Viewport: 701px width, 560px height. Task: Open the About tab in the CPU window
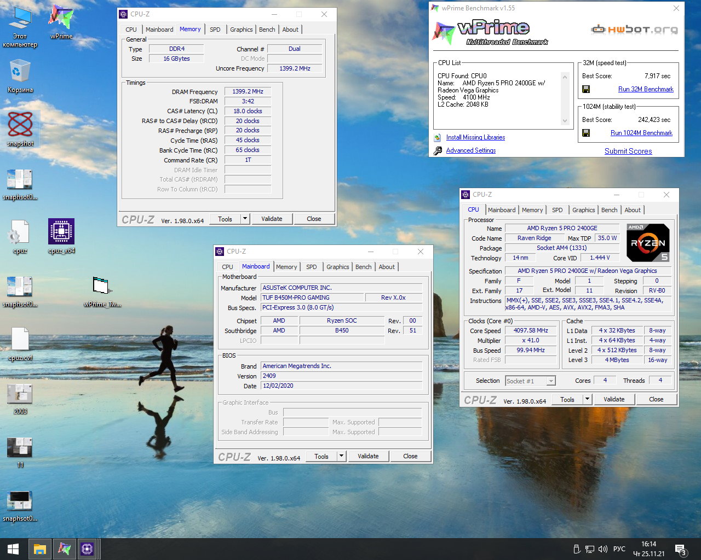pos(633,210)
